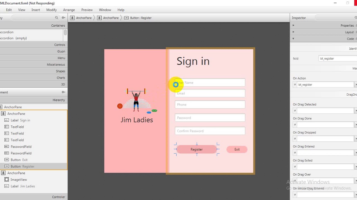Click the Email text field on canvas
Viewport: 357px width, 200px height.
click(210, 93)
